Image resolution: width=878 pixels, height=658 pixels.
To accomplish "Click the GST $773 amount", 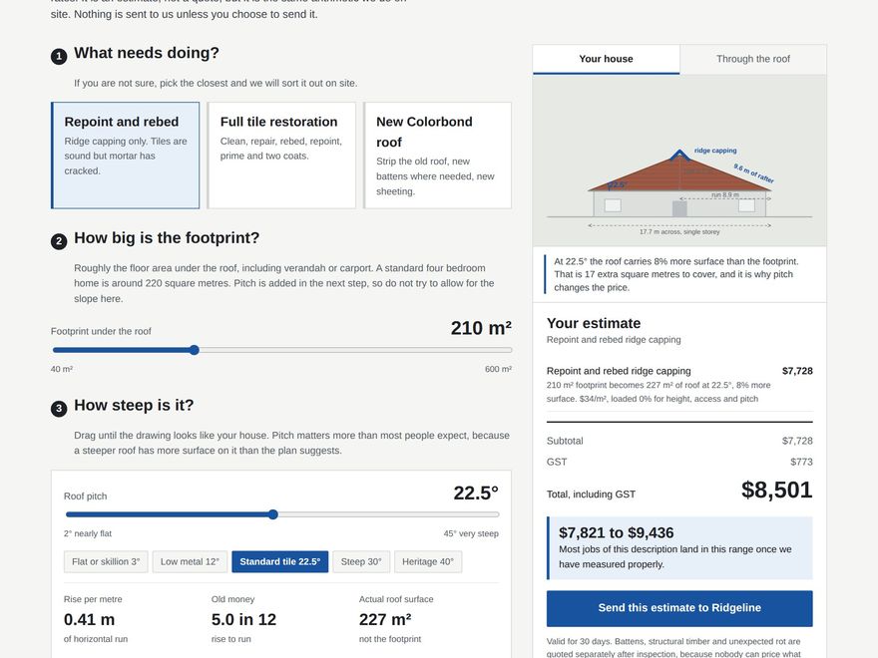I will (801, 463).
